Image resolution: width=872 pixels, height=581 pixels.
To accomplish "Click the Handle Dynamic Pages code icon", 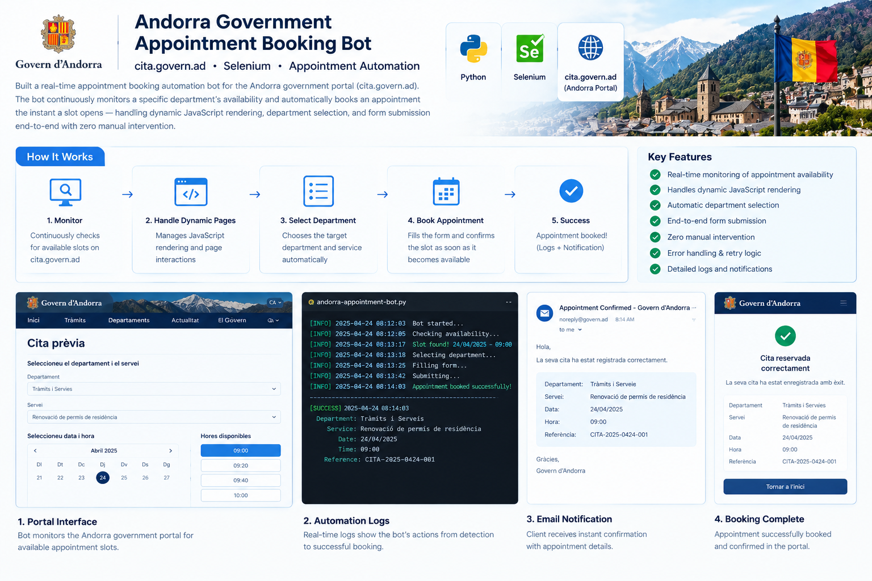I will (x=191, y=192).
